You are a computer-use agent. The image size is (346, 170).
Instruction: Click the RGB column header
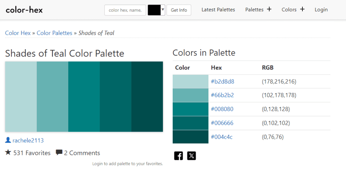(268, 68)
